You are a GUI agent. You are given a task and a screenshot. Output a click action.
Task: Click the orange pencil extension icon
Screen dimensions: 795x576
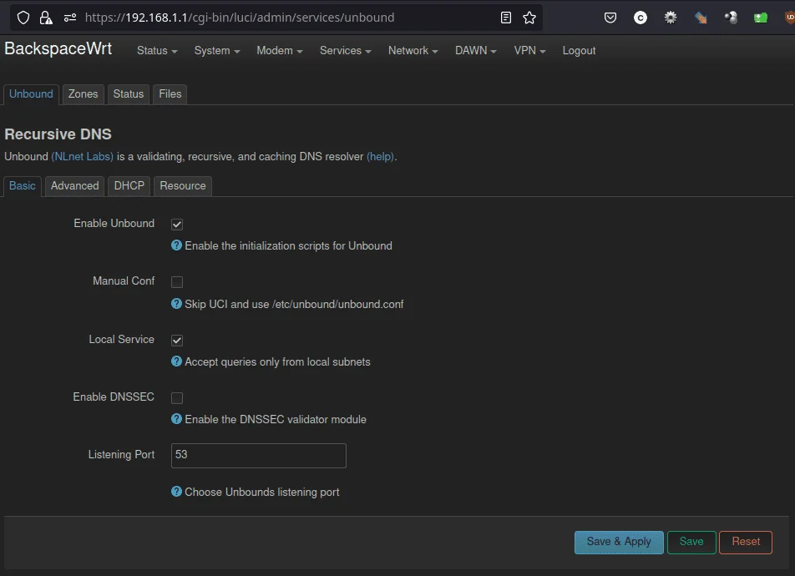(x=701, y=18)
